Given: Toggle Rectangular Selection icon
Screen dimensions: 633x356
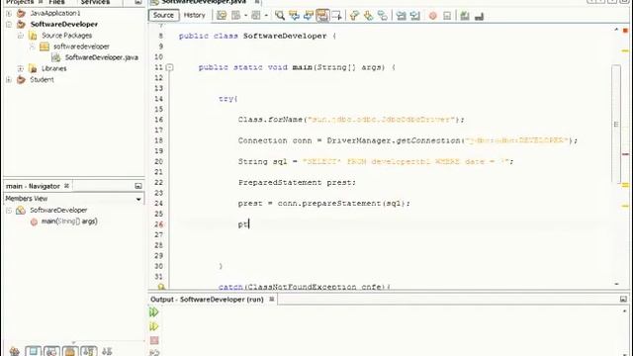Looking at the screenshot, I should pyautogui.click(x=336, y=16).
